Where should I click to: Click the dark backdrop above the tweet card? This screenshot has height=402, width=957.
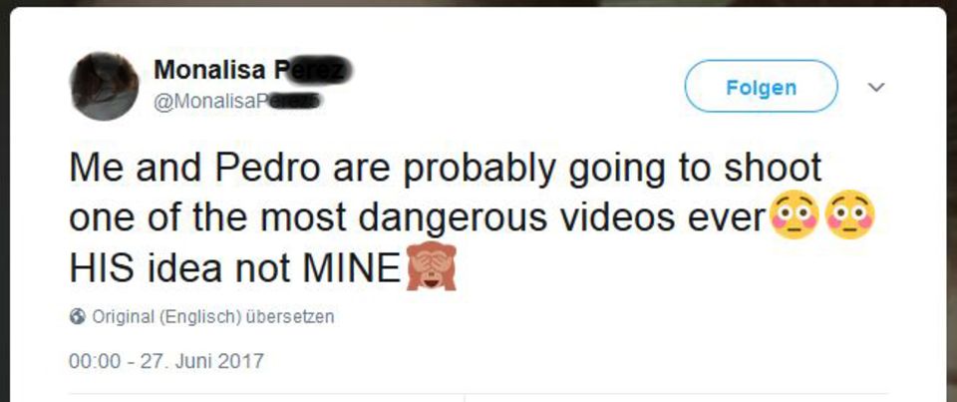point(478,3)
